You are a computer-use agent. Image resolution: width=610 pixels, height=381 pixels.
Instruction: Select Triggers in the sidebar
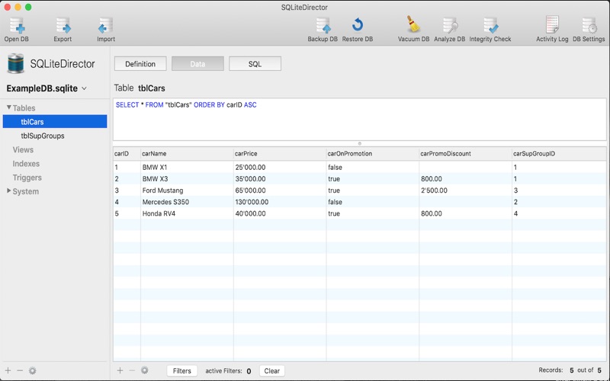27,178
